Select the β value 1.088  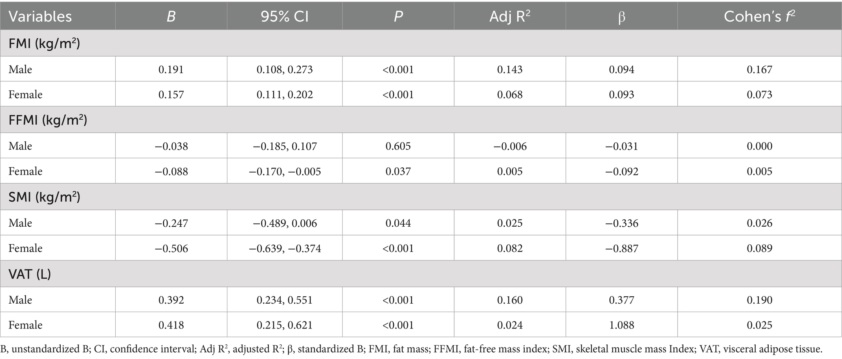(621, 325)
